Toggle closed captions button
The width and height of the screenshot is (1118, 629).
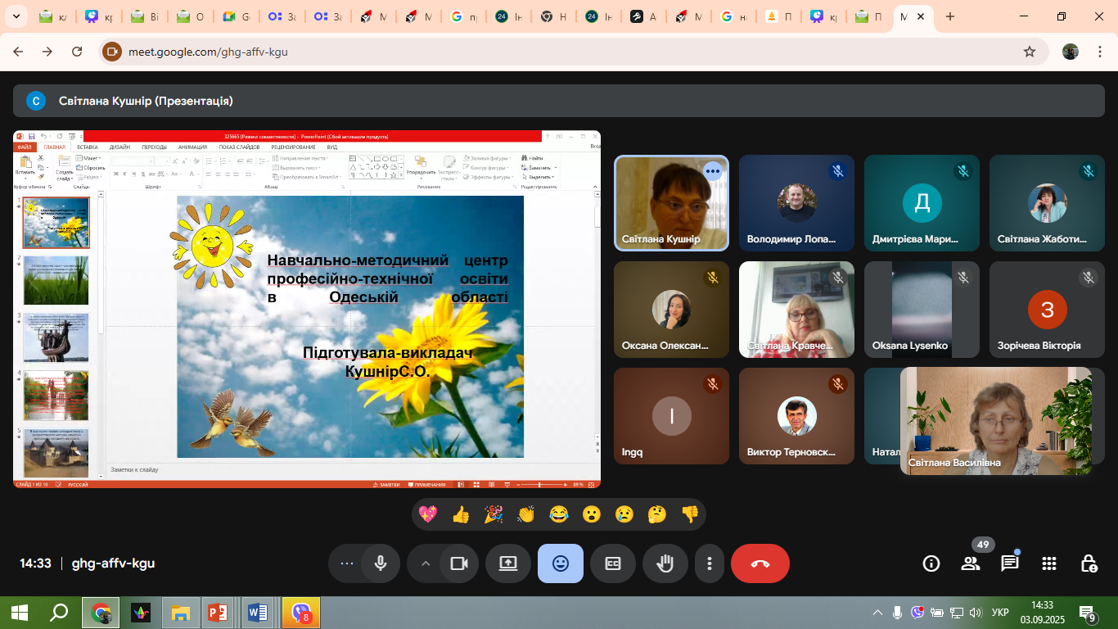(x=613, y=563)
